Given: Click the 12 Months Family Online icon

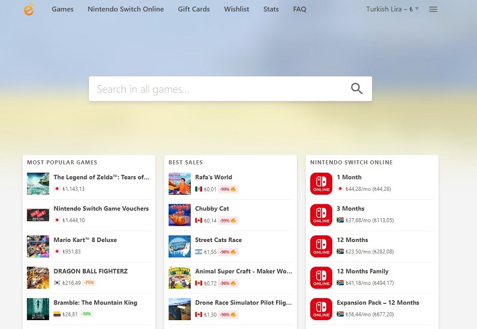Looking at the screenshot, I should [x=321, y=278].
